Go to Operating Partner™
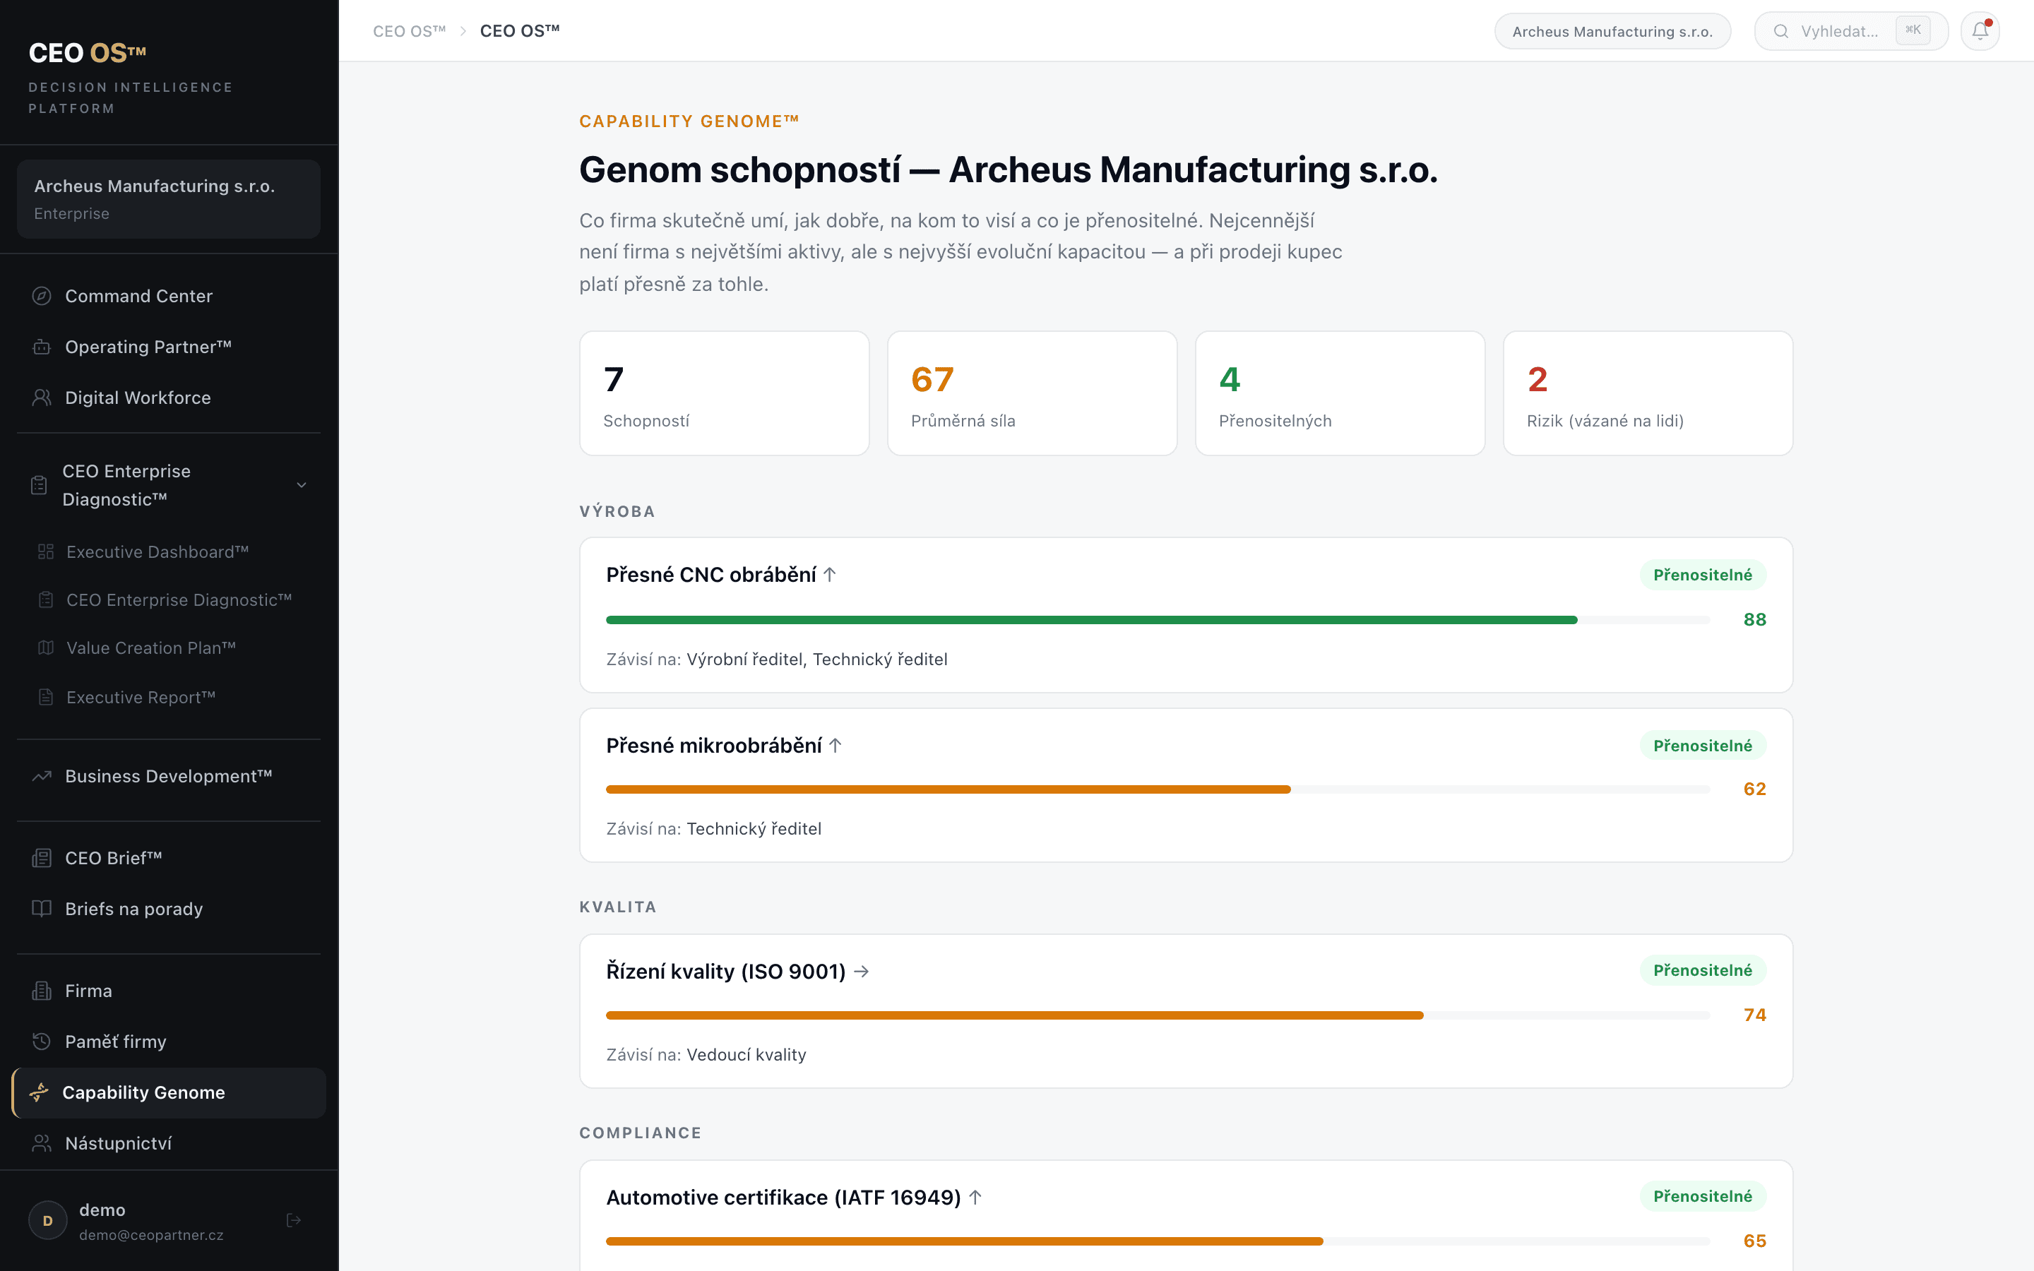Image resolution: width=2034 pixels, height=1271 pixels. click(168, 347)
